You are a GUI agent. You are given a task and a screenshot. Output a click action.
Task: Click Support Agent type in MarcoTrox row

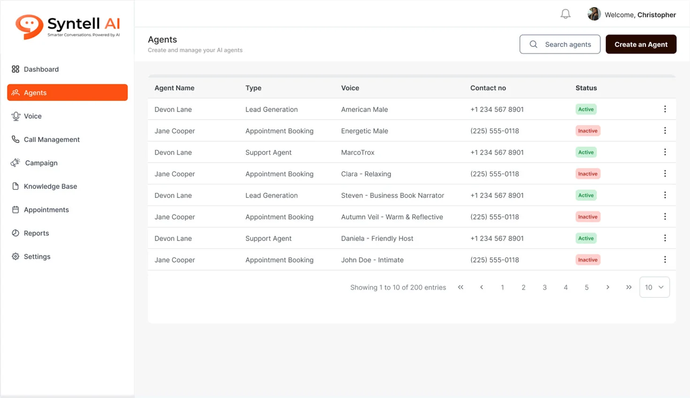[268, 152]
